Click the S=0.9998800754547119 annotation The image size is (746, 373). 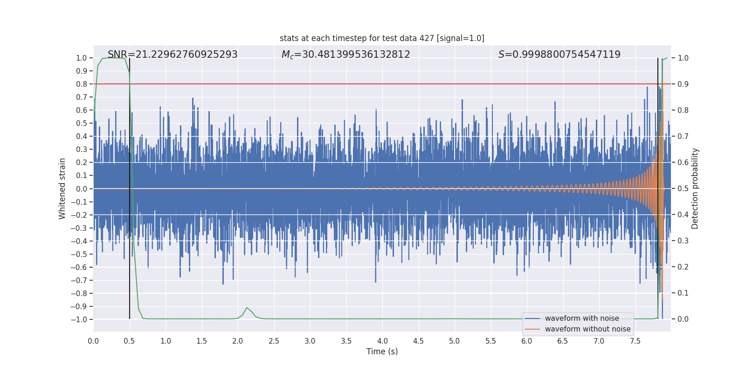559,55
